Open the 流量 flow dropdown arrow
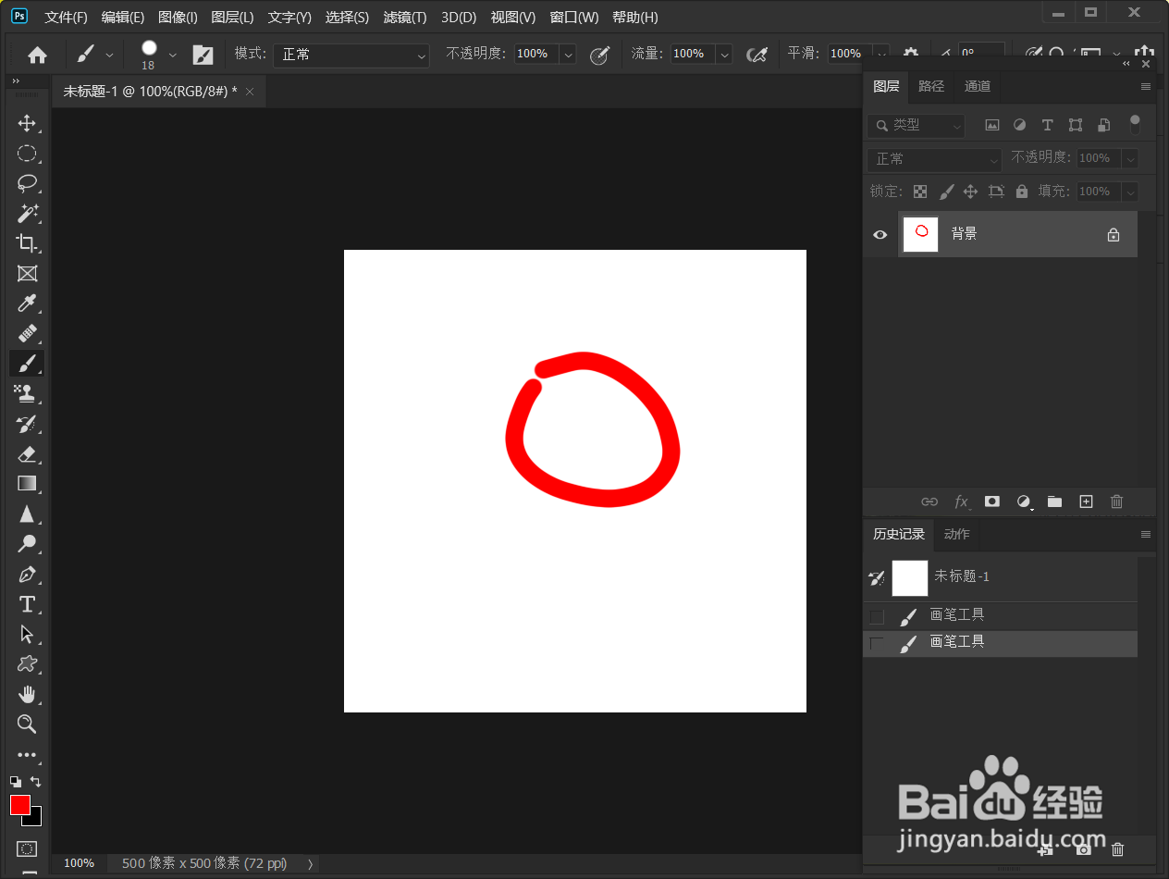This screenshot has width=1169, height=879. (x=724, y=55)
